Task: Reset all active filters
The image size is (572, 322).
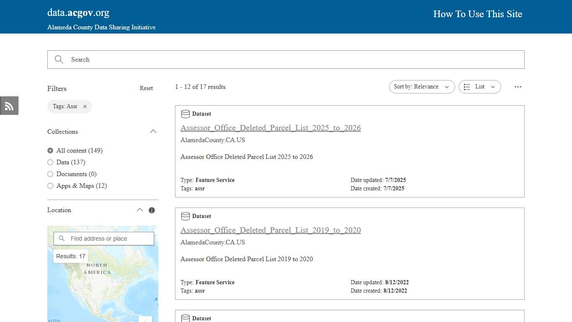Action: tap(146, 88)
